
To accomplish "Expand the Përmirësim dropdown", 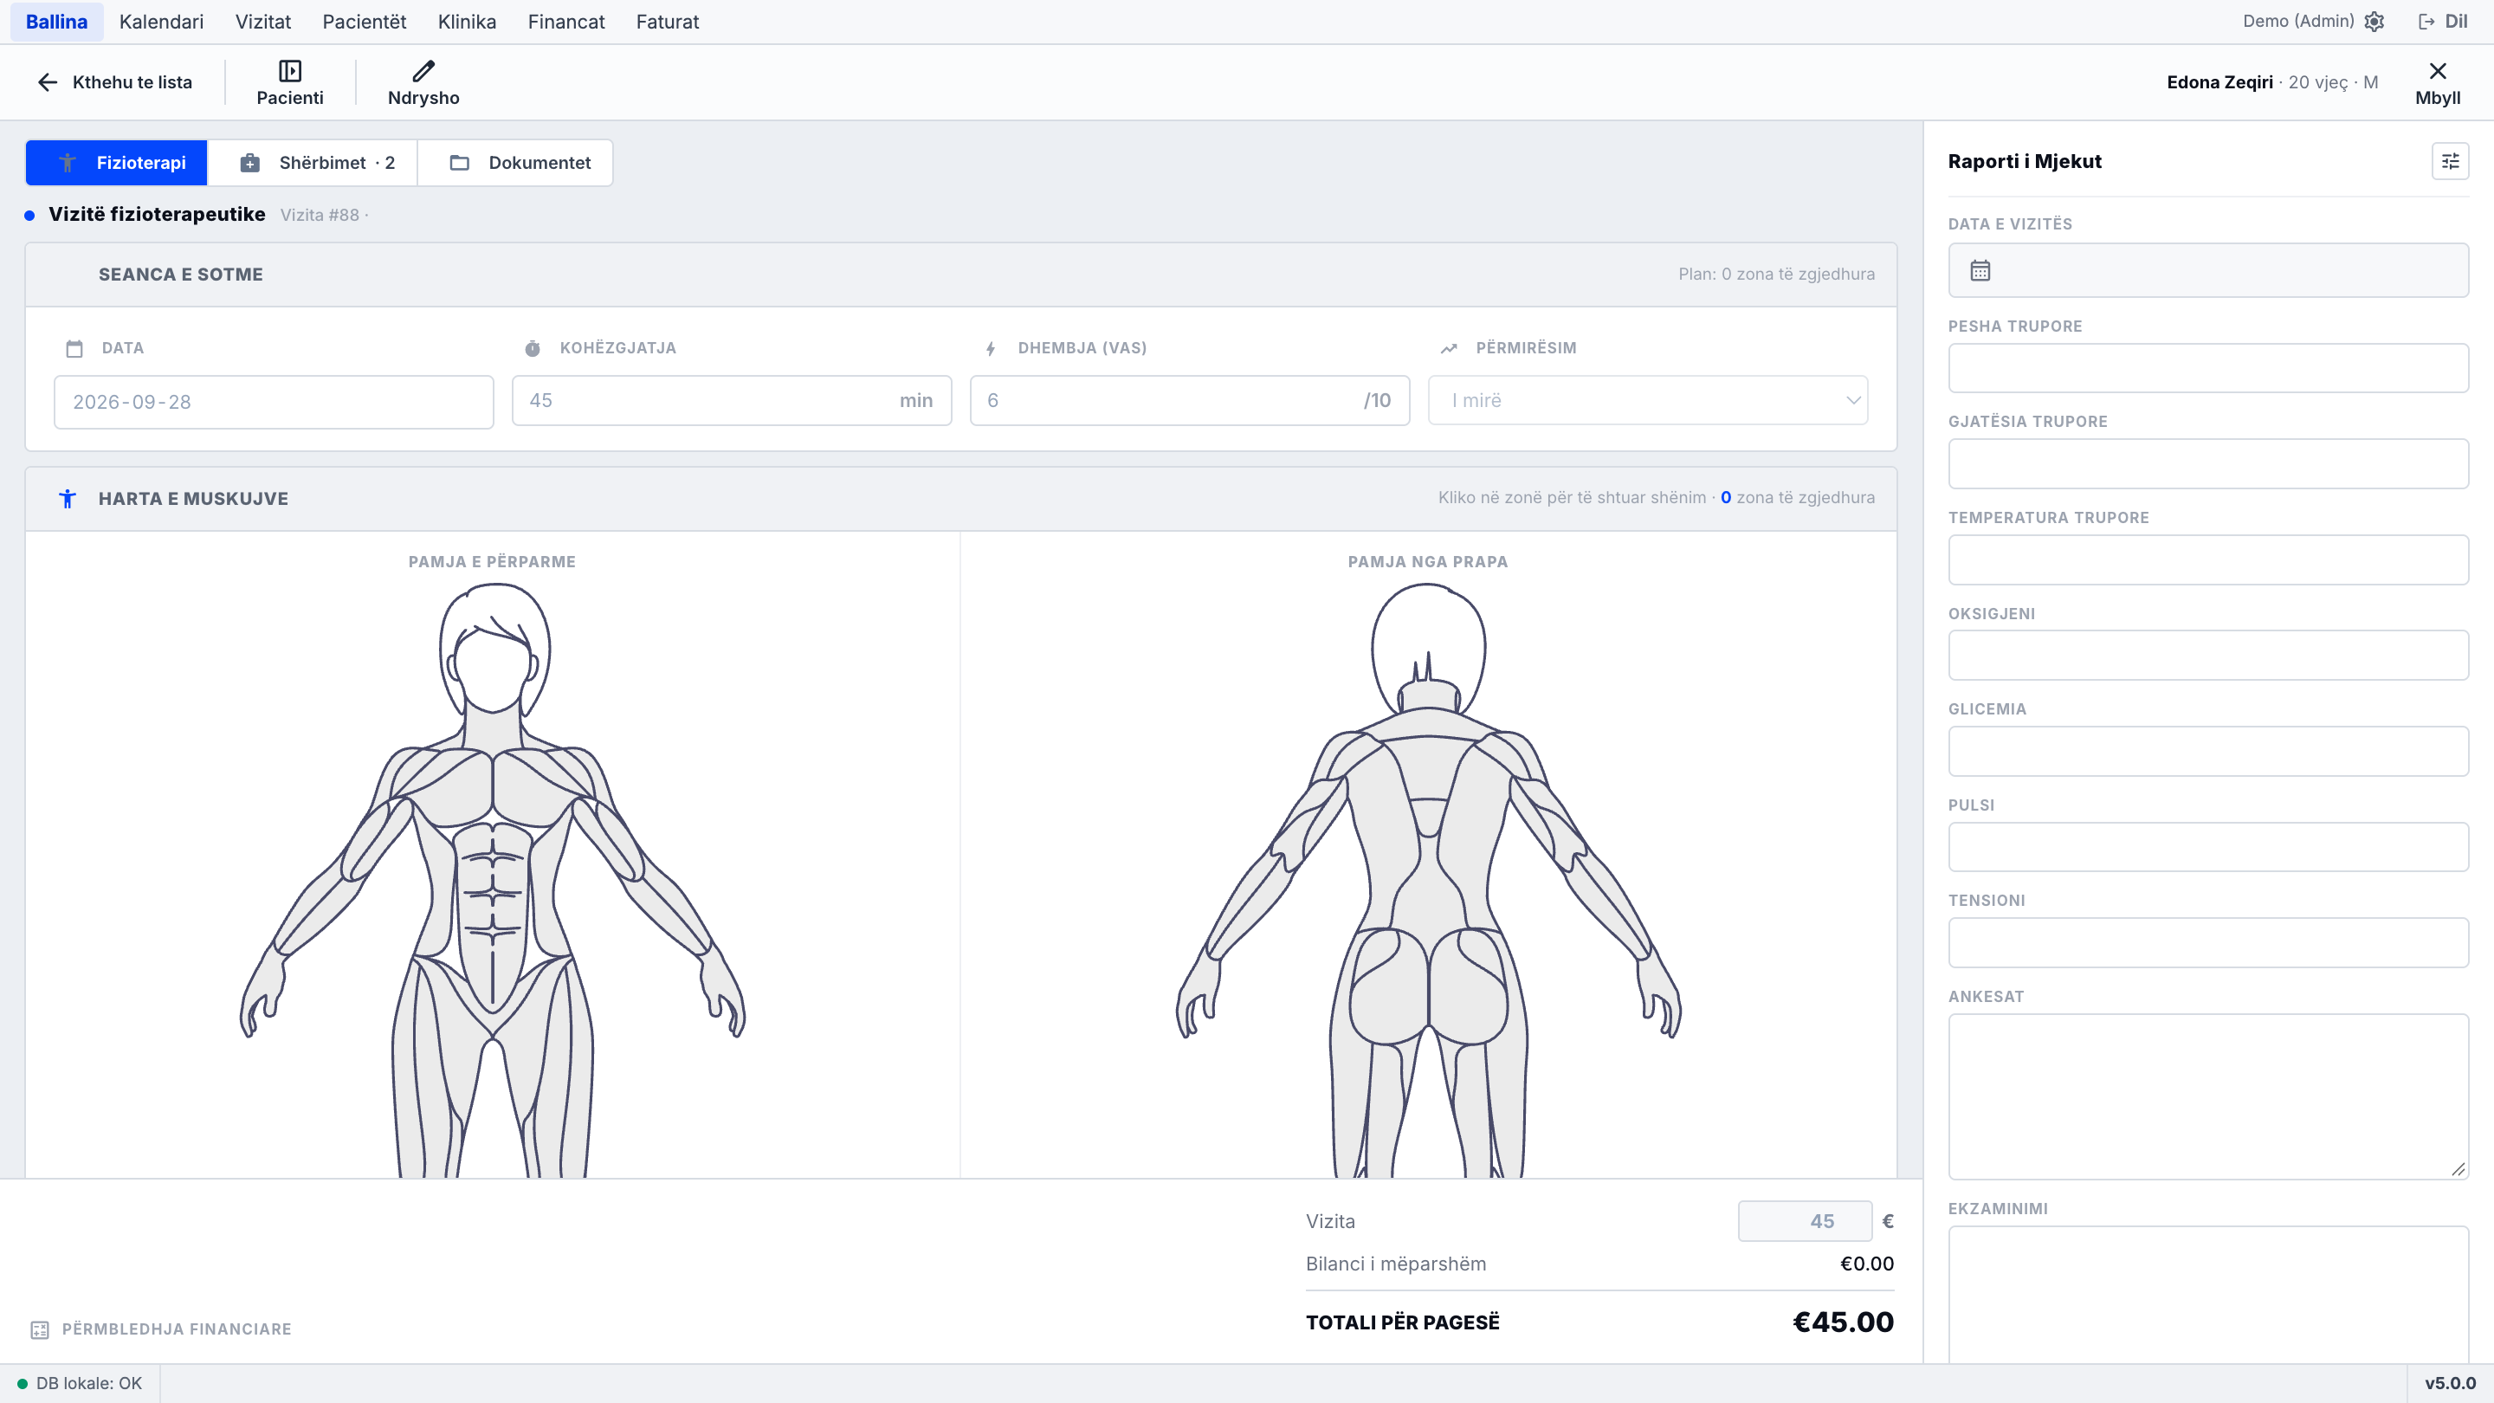I will point(1648,401).
